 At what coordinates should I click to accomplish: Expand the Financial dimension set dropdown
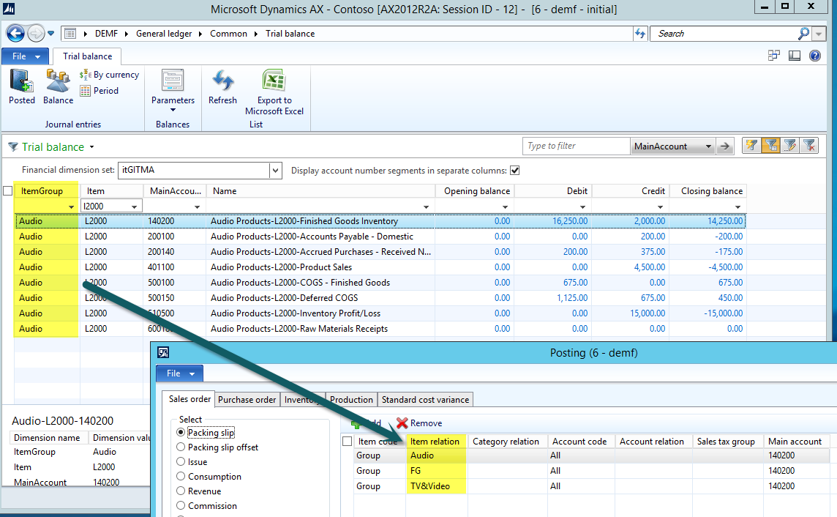point(275,171)
